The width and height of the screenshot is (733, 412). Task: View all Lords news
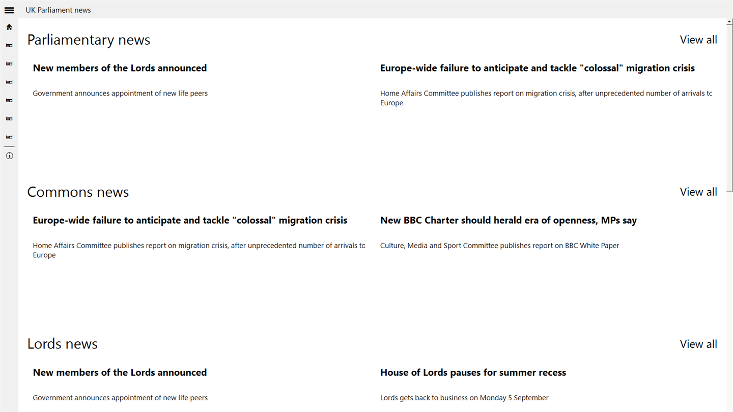698,344
